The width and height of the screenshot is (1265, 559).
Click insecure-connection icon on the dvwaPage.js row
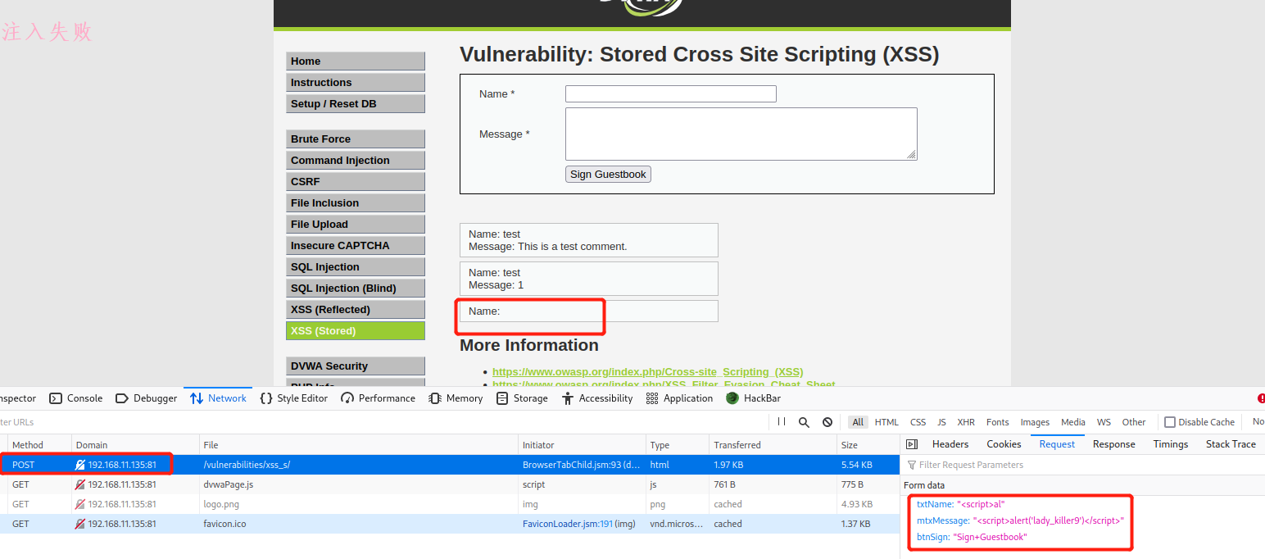(80, 484)
